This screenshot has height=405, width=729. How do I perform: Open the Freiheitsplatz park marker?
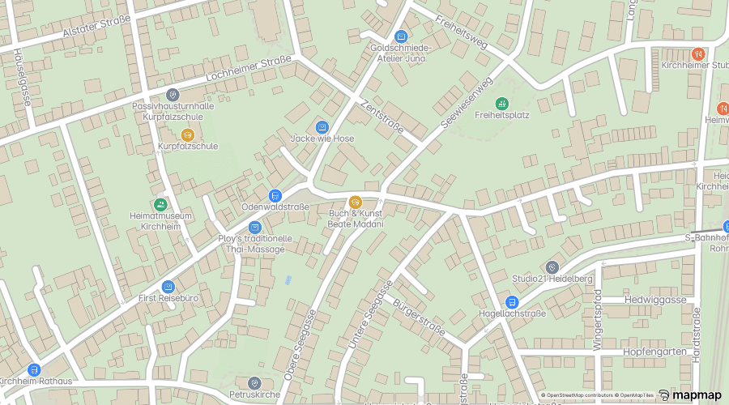(x=501, y=103)
